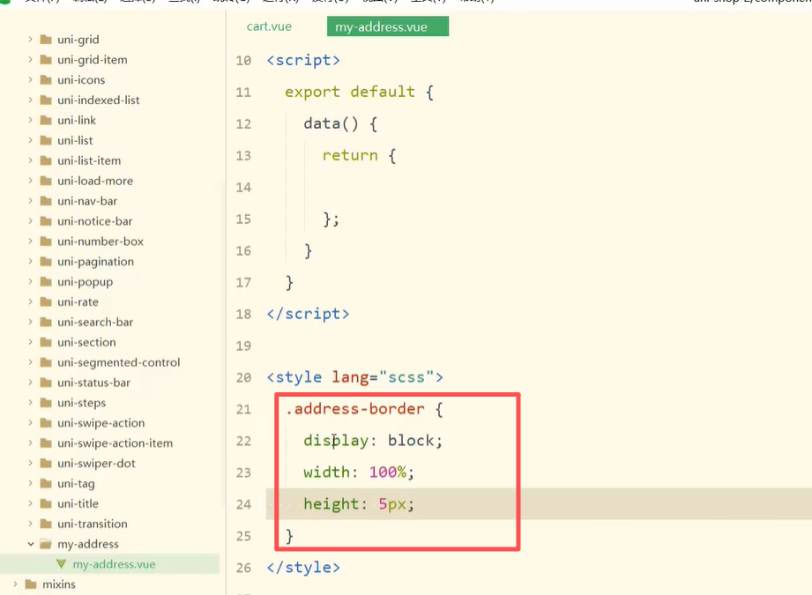Click the uni-swiper-dot folder icon
The image size is (812, 595).
point(46,464)
